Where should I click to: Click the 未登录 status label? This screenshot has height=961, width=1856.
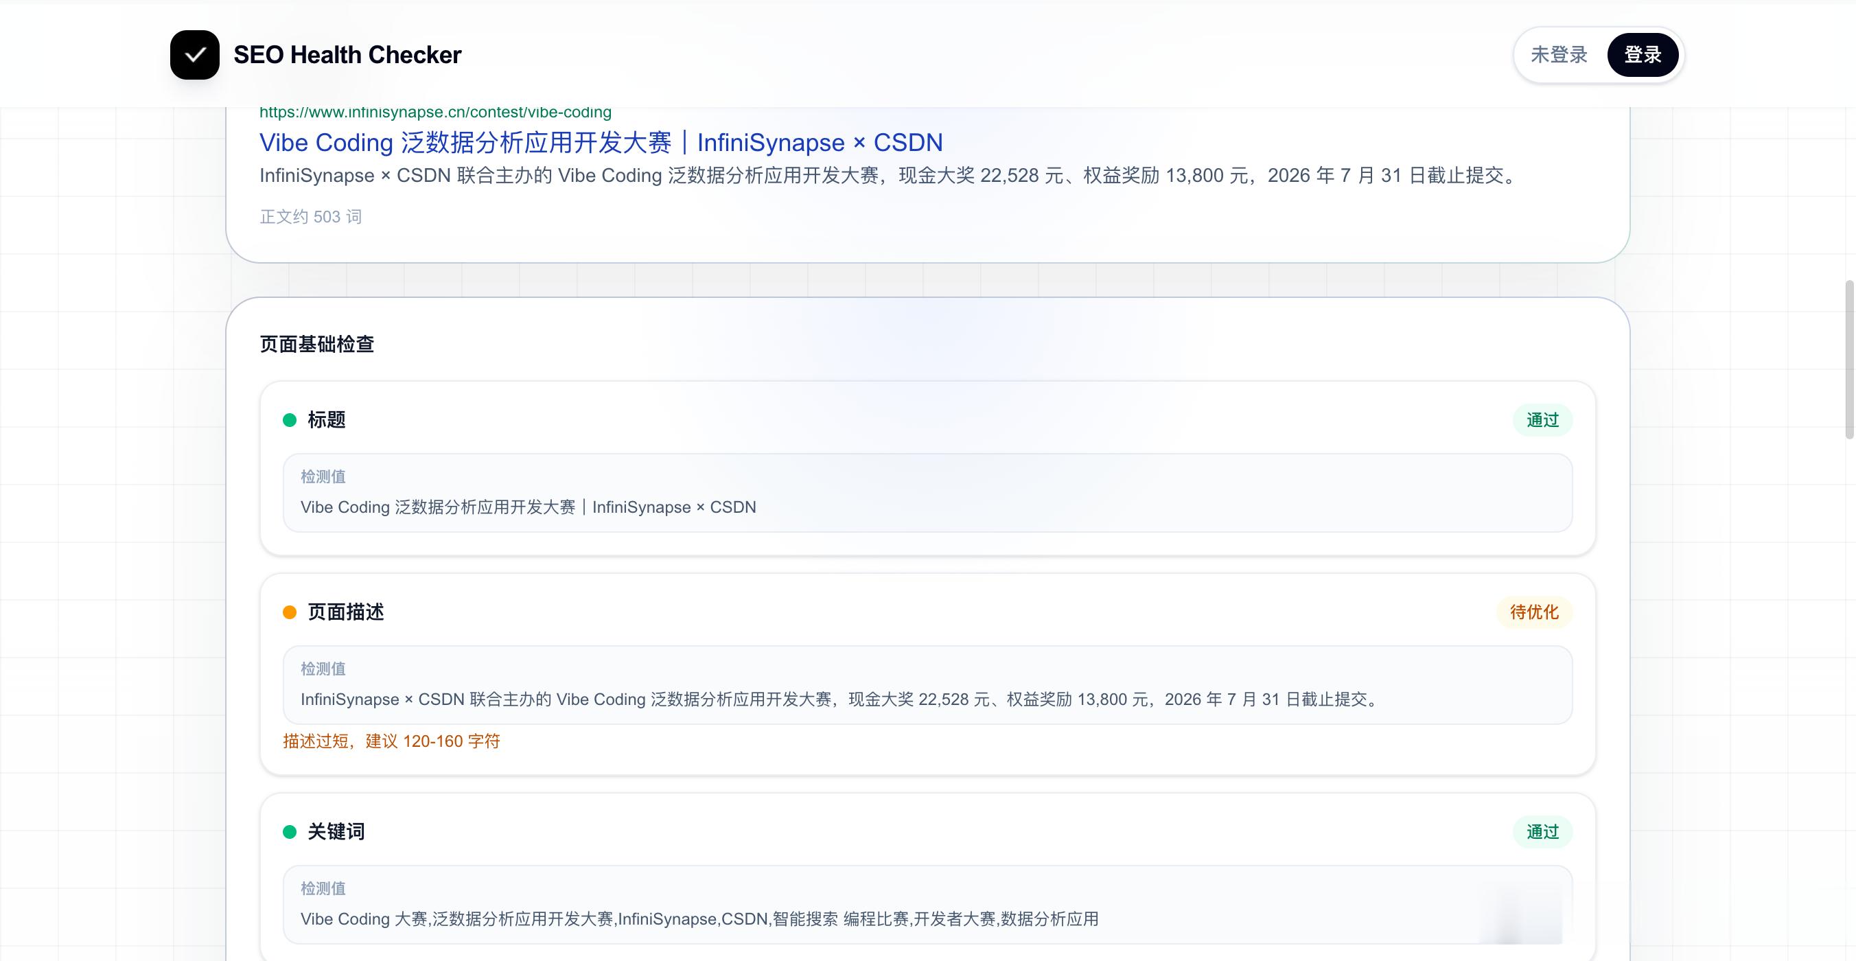[x=1559, y=55]
